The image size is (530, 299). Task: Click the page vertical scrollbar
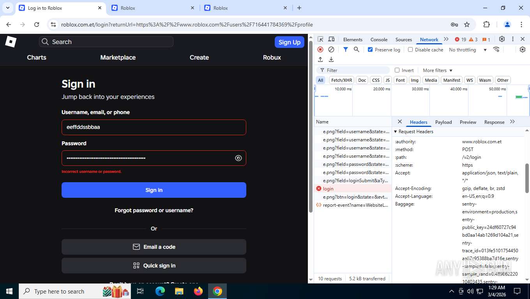click(x=311, y=127)
